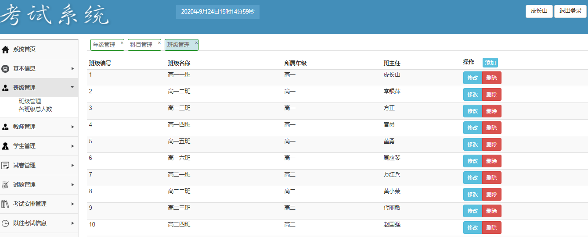
Task: Click 删除 for class 高一三班
Action: (x=491, y=111)
